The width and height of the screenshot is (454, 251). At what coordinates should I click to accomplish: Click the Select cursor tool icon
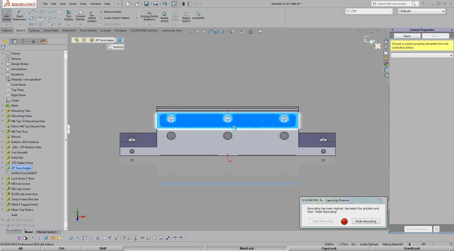[x=174, y=4]
